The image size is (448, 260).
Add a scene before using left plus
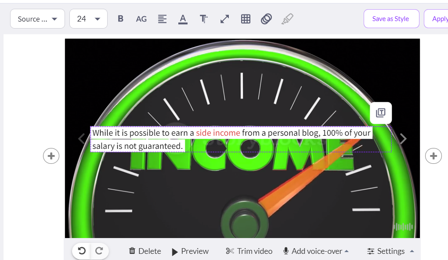51,156
